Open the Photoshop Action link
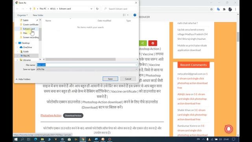 point(51,116)
